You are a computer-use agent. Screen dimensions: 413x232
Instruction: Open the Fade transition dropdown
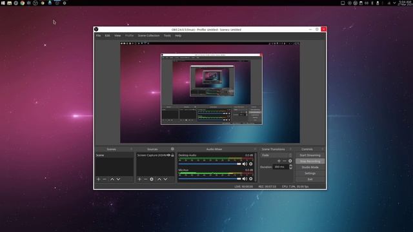click(276, 155)
